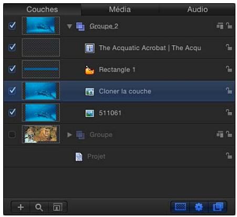Image resolution: width=237 pixels, height=217 pixels.
Task: Open the Média tab
Action: pyautogui.click(x=120, y=9)
